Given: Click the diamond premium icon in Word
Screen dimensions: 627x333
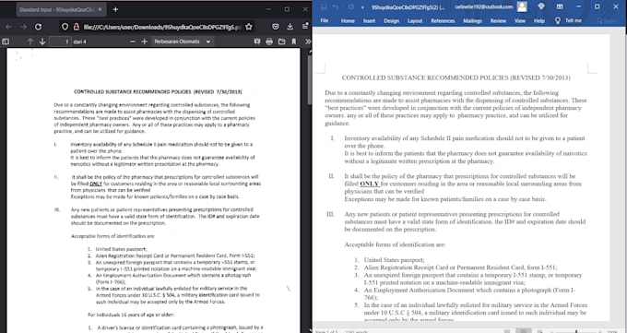Looking at the screenshot, I should point(541,6).
